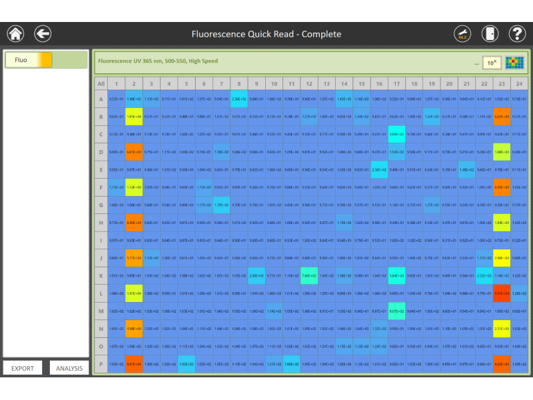Toggle the heat map color view
The image size is (533, 400).
click(514, 63)
